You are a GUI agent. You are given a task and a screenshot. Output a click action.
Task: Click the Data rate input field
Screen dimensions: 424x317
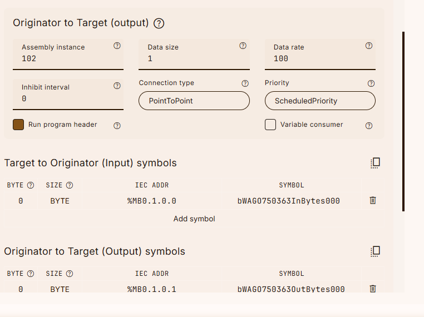320,58
